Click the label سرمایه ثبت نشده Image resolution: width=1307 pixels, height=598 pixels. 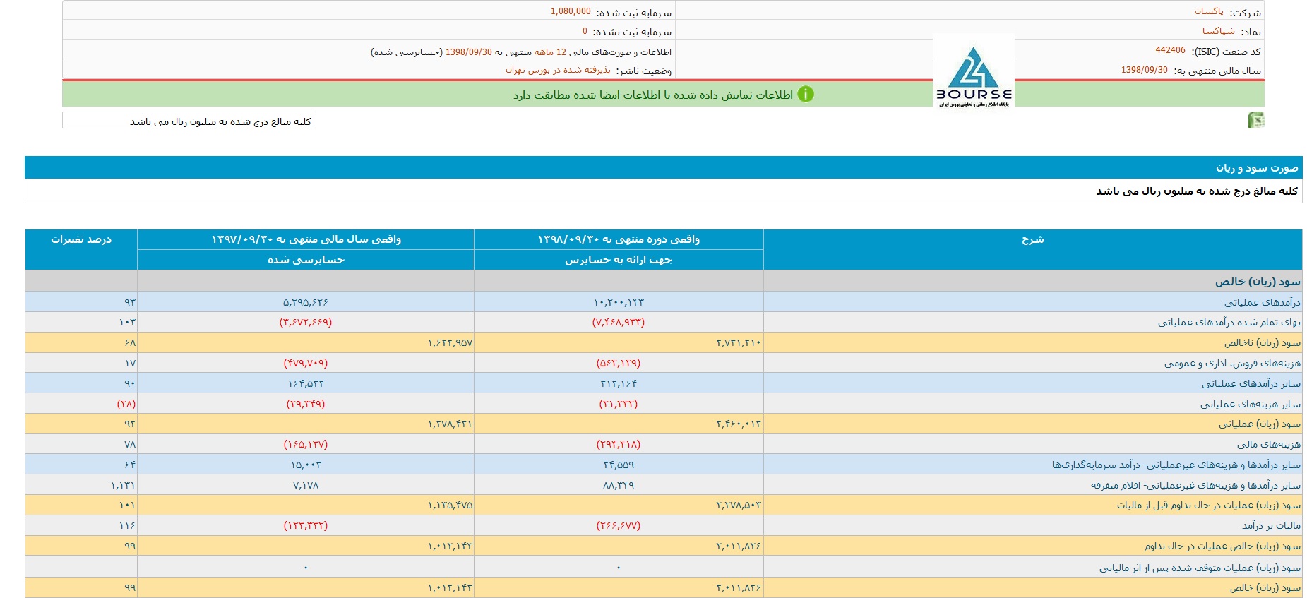[632, 32]
